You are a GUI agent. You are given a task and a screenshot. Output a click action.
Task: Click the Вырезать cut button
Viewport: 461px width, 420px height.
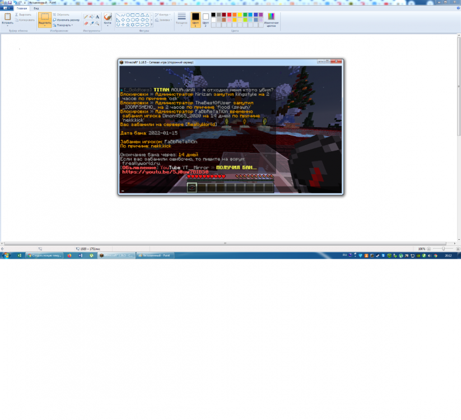click(x=23, y=15)
